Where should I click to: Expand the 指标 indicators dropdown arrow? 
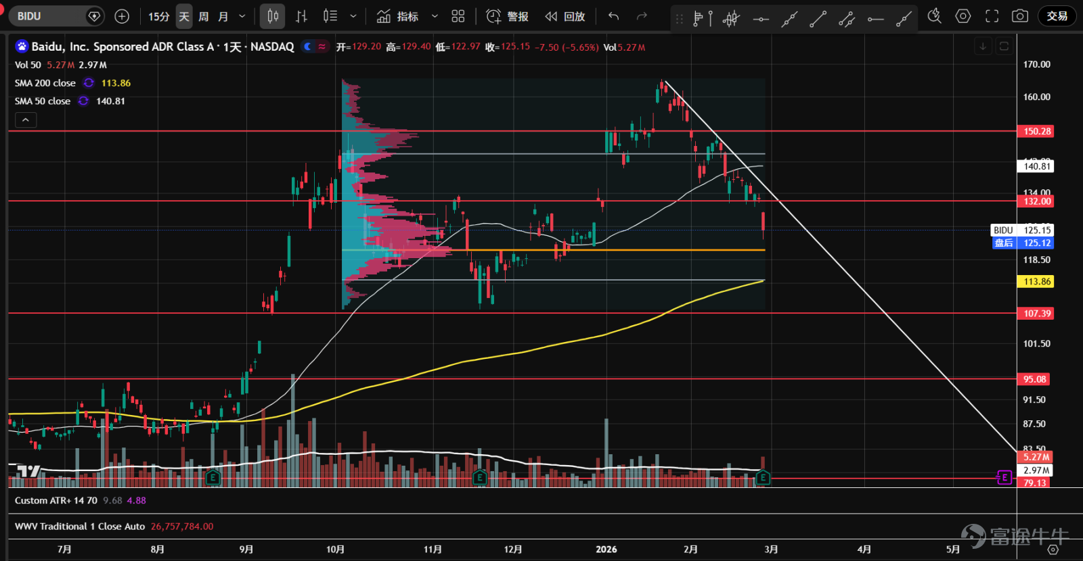[435, 16]
